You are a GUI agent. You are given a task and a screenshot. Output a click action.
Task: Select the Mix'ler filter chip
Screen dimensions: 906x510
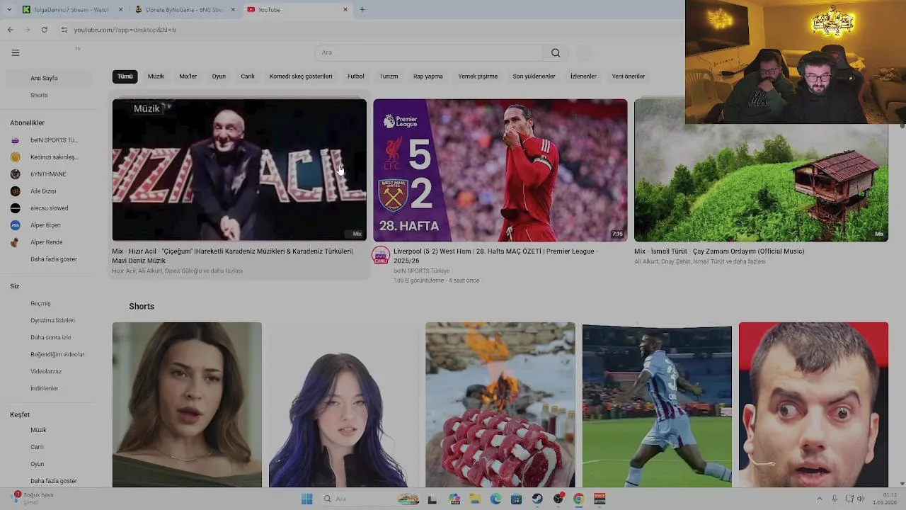tap(188, 76)
